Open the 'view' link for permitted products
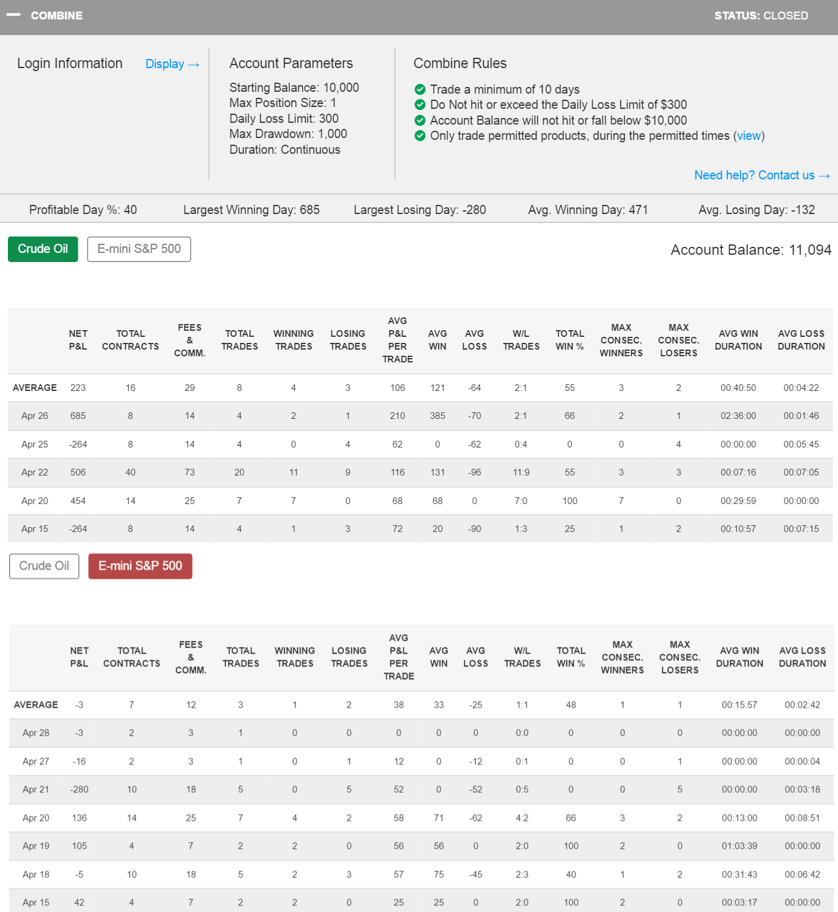 749,136
